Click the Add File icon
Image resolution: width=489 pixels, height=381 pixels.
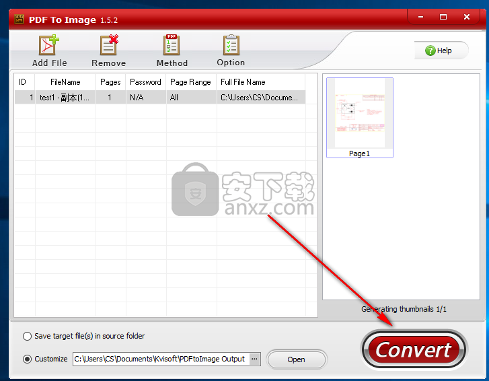click(x=49, y=46)
